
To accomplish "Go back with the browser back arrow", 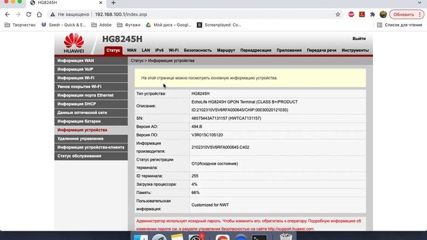I will click(7, 15).
